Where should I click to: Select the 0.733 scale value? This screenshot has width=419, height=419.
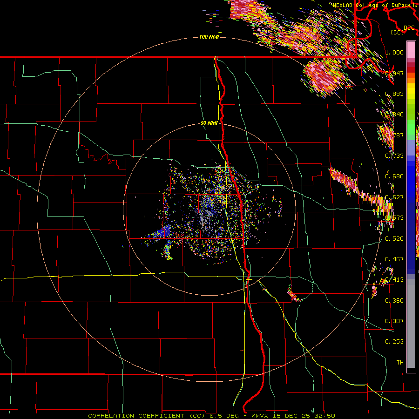click(x=394, y=156)
